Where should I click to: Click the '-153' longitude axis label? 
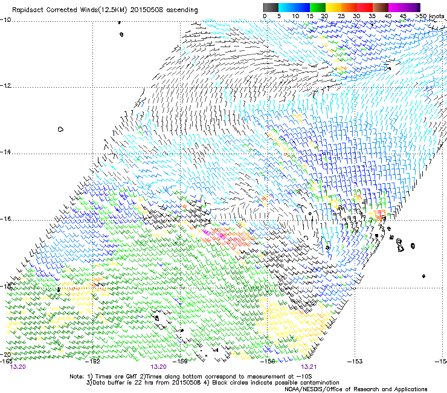point(355,362)
